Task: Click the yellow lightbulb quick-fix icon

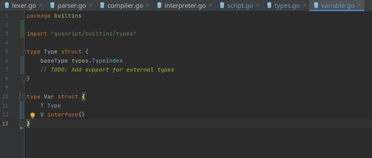Action: [33, 115]
